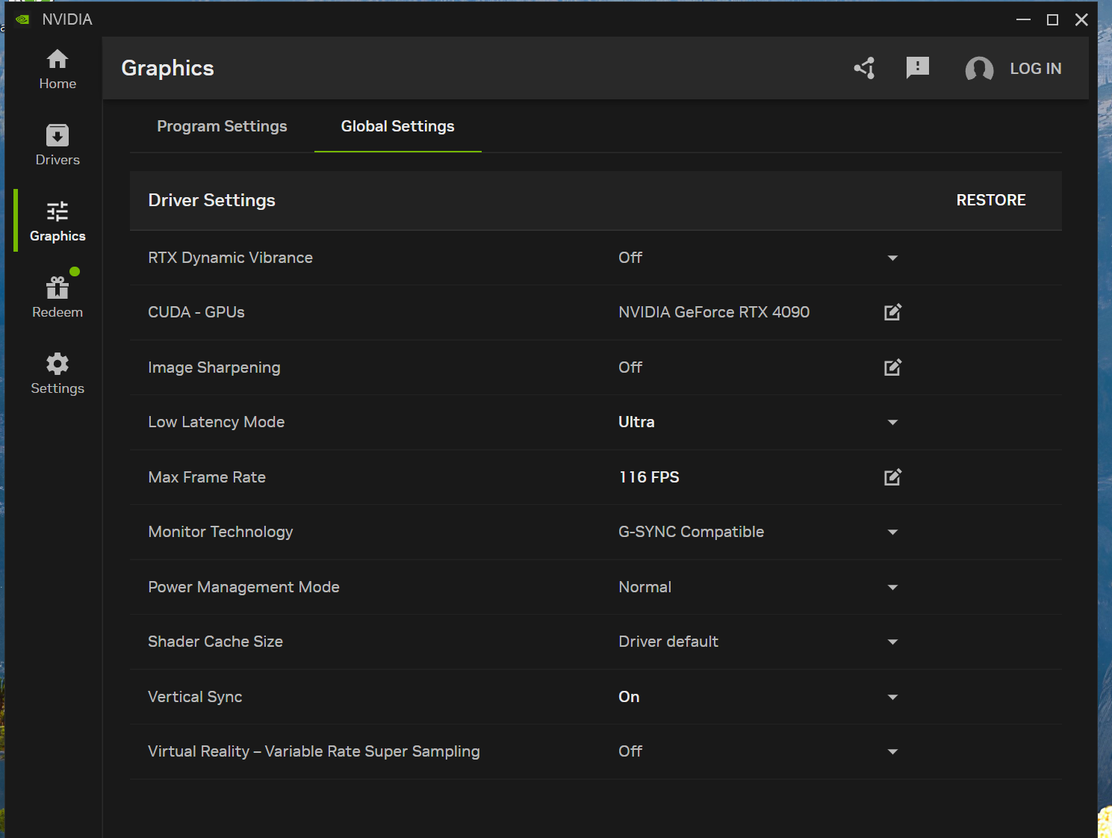Maximize the NVIDIA window
The width and height of the screenshot is (1112, 838).
(1052, 19)
